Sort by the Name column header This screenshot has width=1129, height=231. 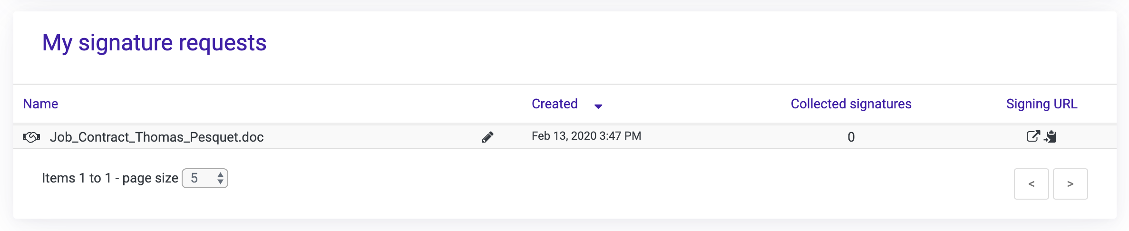click(x=40, y=104)
